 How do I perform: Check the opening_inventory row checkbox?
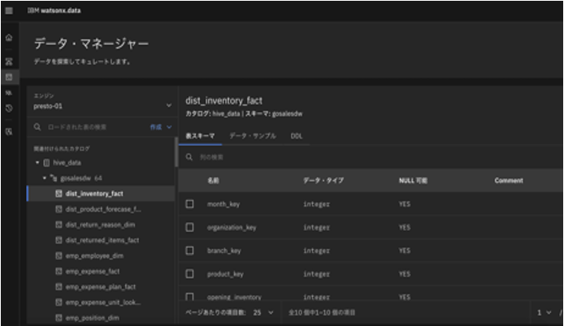click(189, 297)
